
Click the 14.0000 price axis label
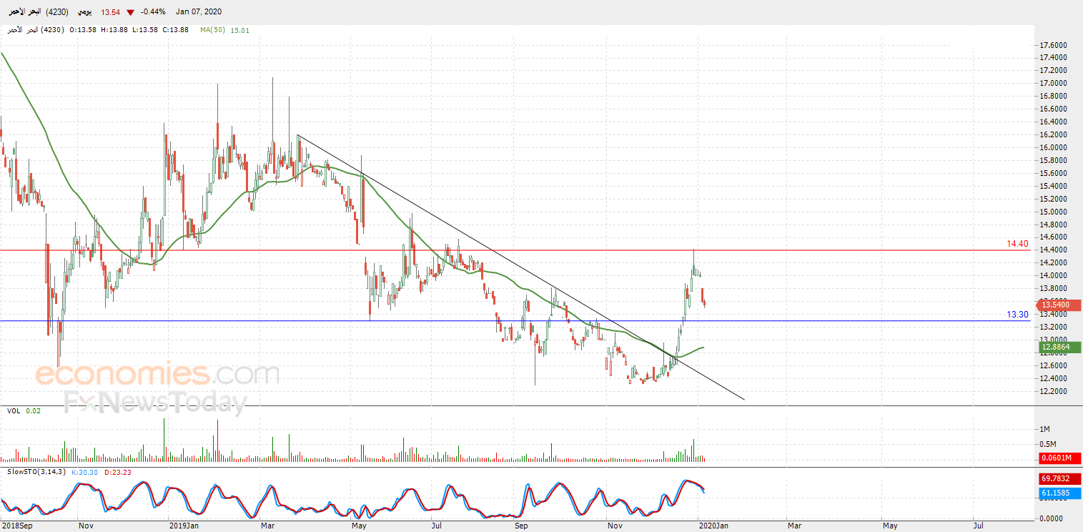point(1053,275)
